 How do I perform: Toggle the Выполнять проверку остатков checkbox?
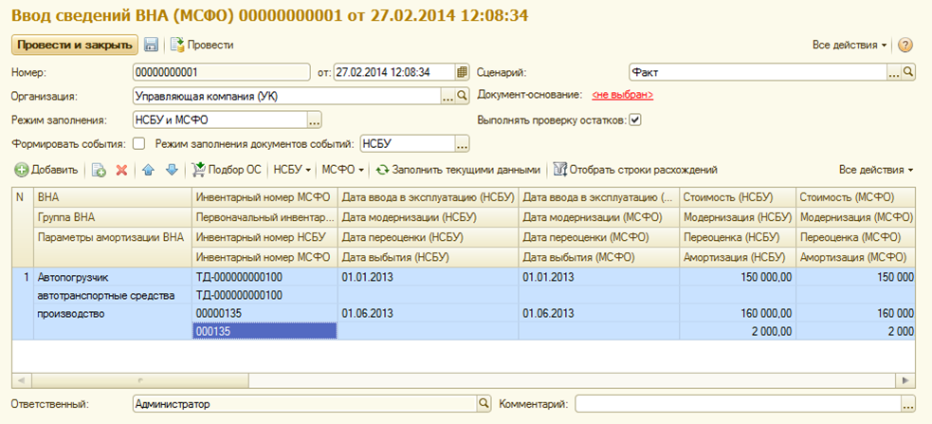click(x=635, y=120)
